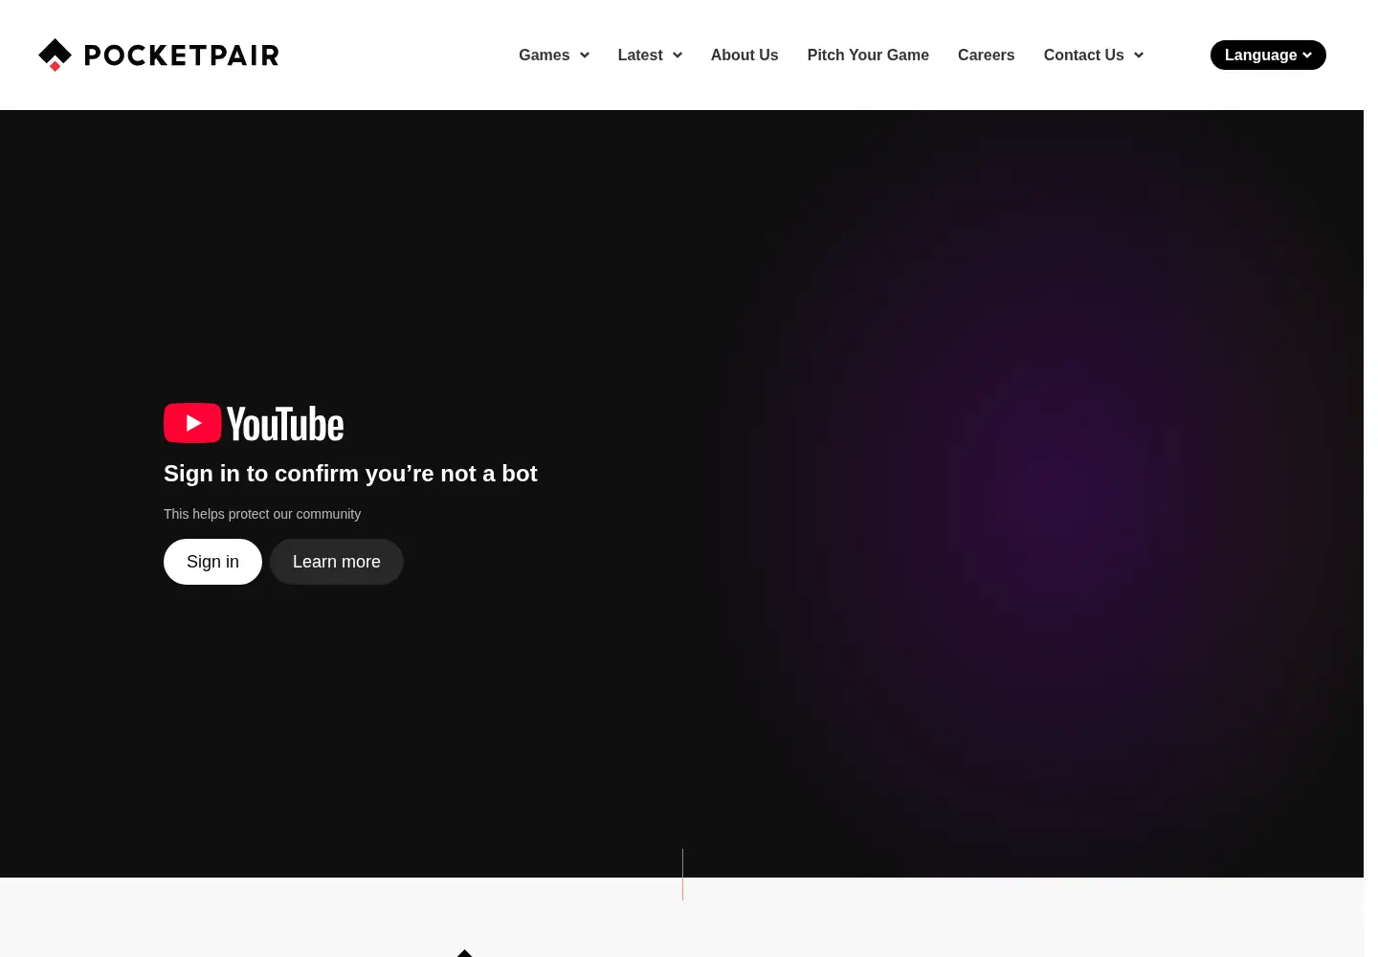Open the Pitch Your Game page
Image resolution: width=1378 pixels, height=957 pixels.
[x=868, y=56]
